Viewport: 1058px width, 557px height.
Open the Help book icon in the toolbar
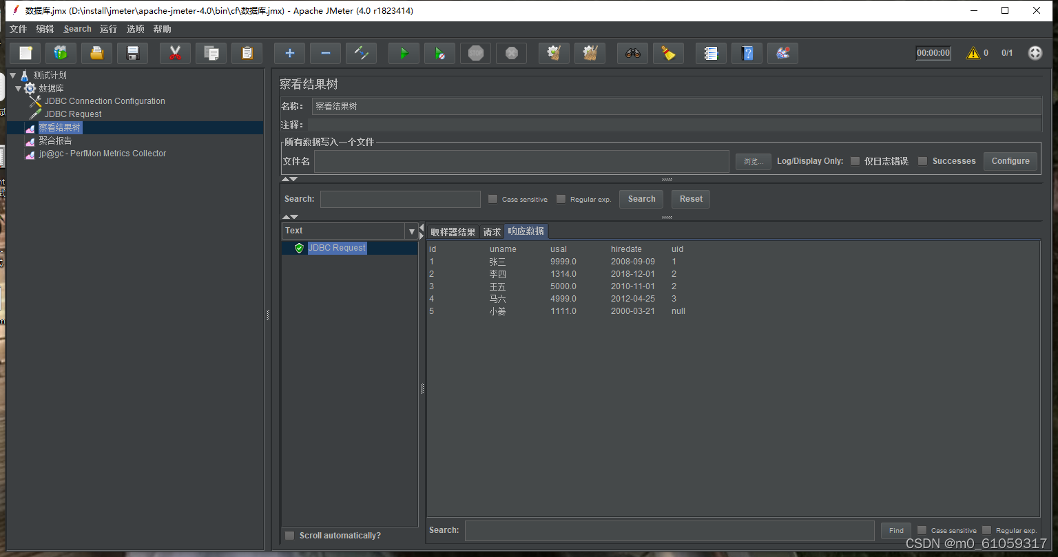click(747, 52)
